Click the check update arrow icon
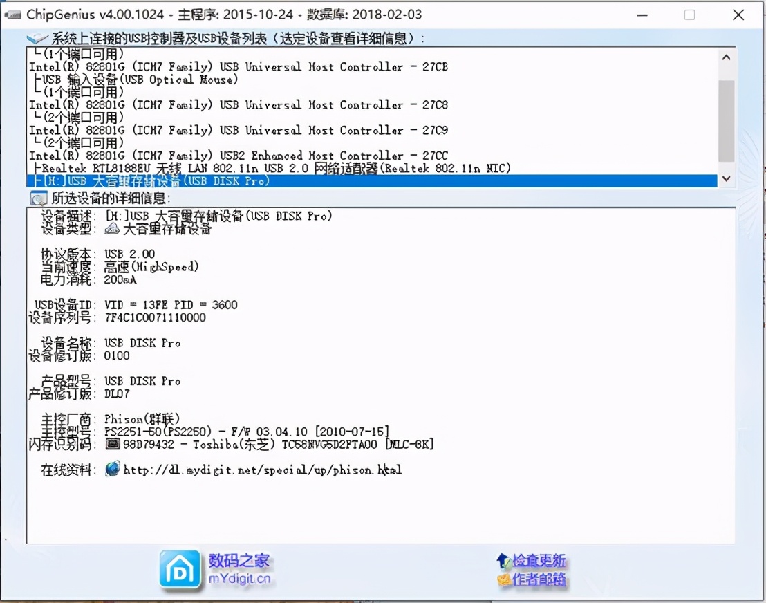This screenshot has width=766, height=603. tap(503, 561)
